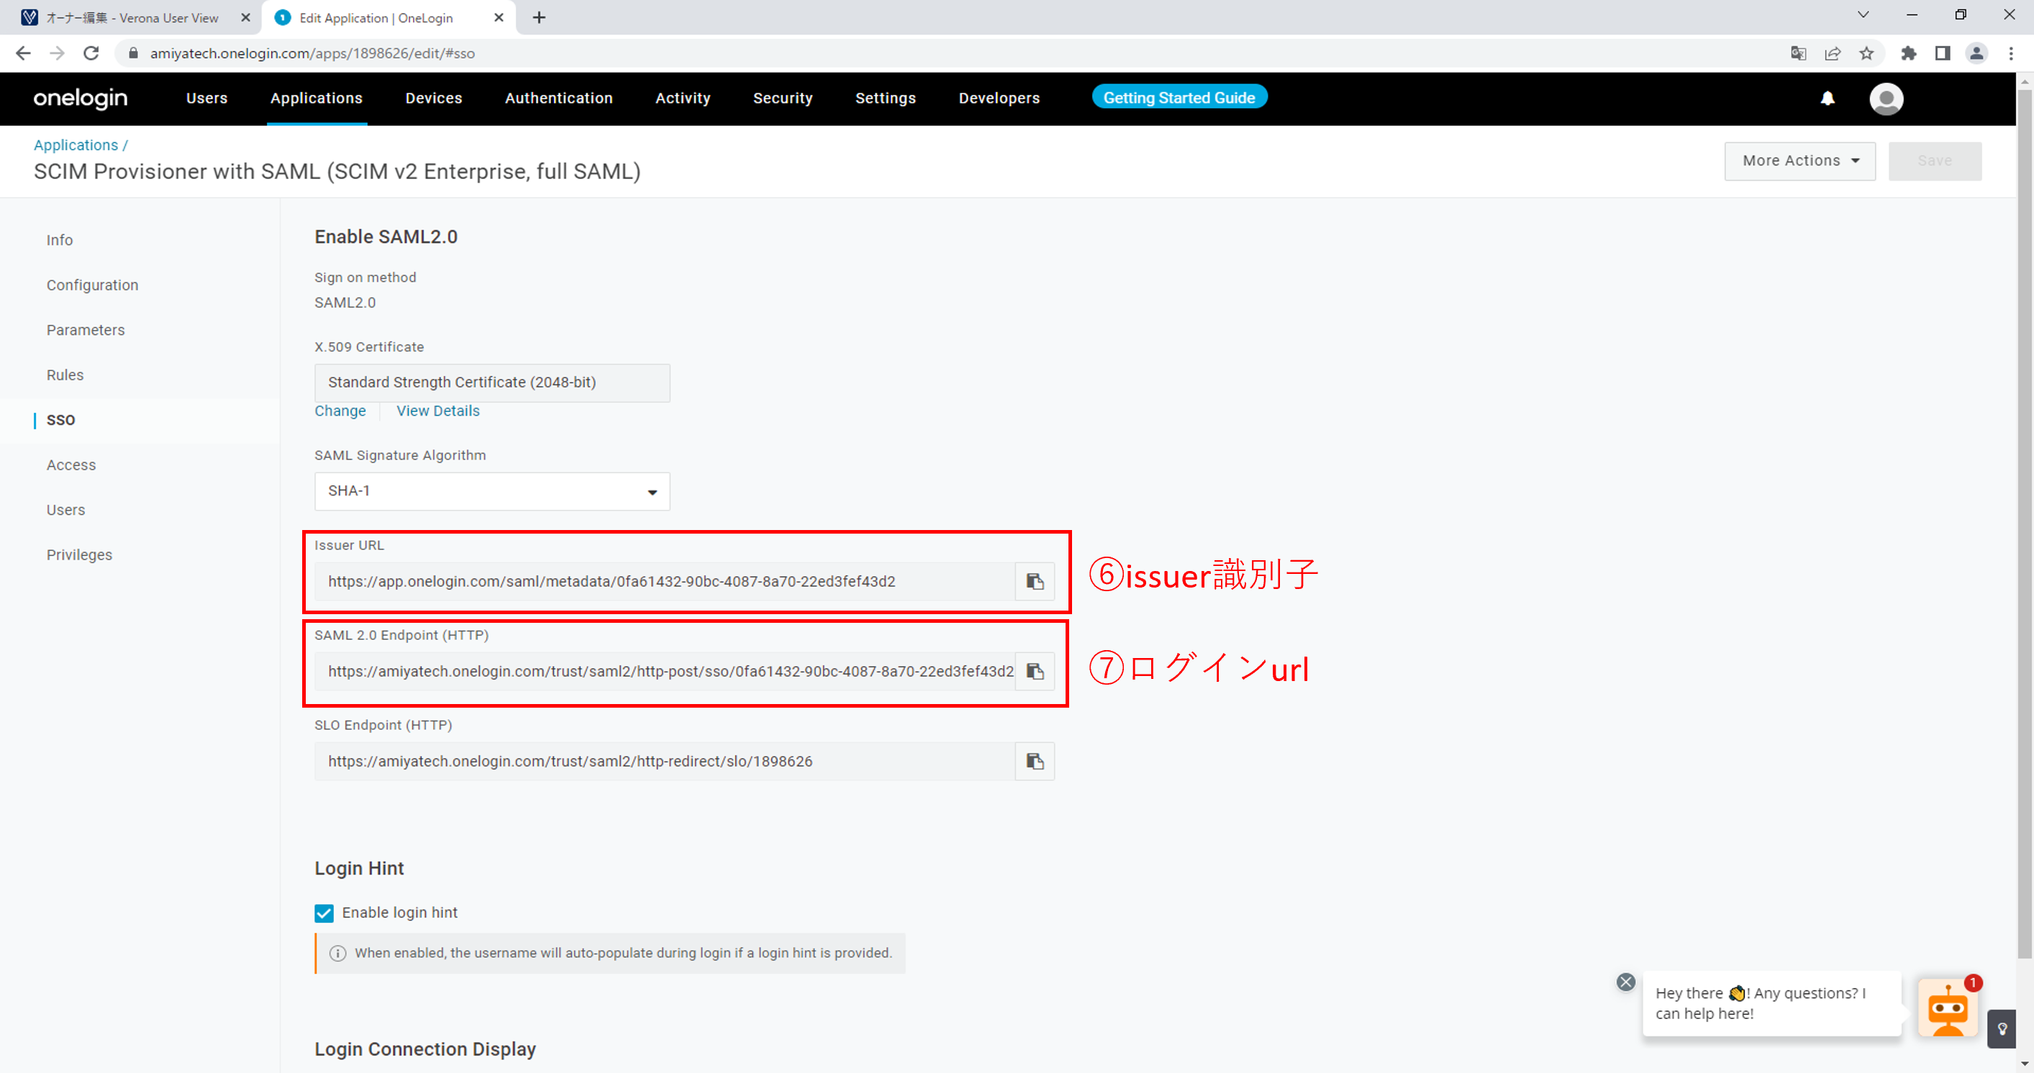
Task: Toggle the browser side panel
Action: tap(1943, 53)
